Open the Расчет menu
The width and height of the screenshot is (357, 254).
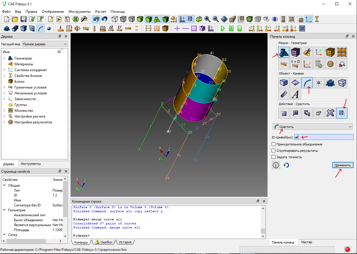(x=101, y=12)
